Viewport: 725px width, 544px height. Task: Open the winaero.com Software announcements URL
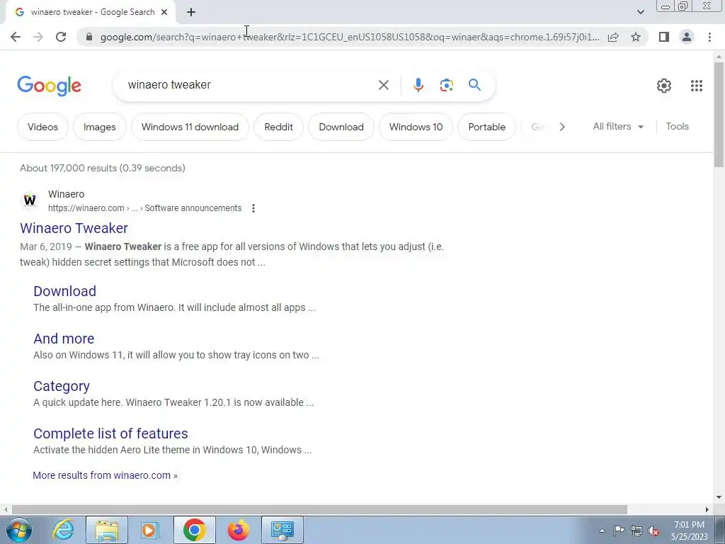[x=144, y=208]
